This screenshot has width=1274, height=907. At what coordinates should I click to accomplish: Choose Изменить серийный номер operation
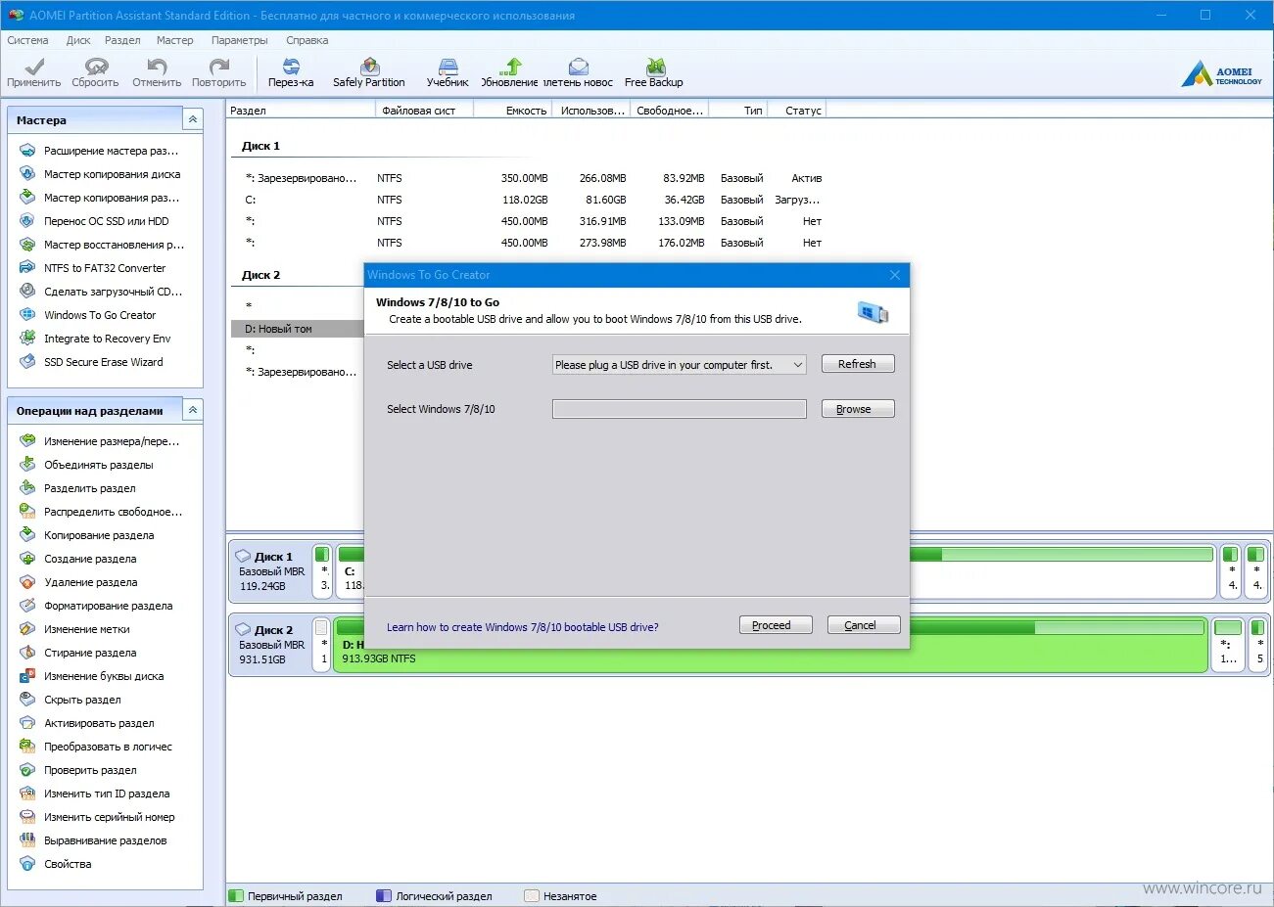tap(109, 817)
